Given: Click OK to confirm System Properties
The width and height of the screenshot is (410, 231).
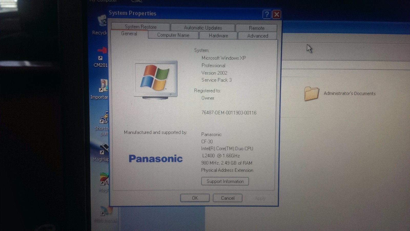Looking at the screenshot, I should point(195,198).
